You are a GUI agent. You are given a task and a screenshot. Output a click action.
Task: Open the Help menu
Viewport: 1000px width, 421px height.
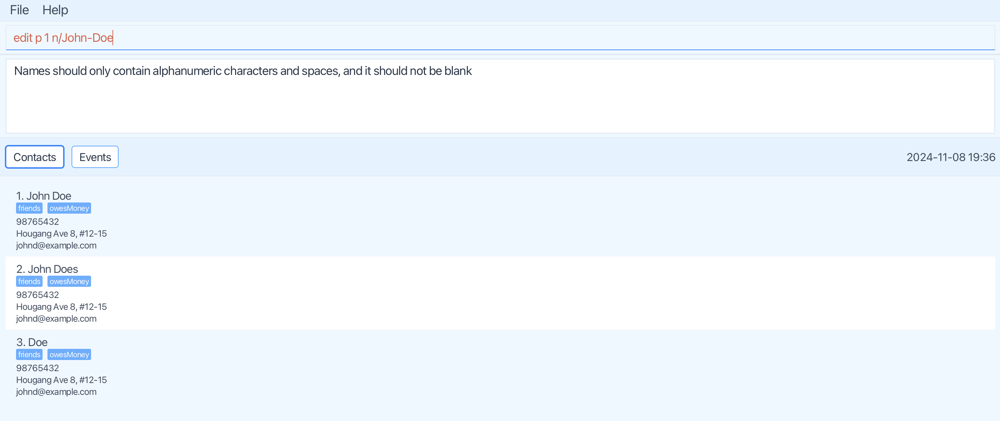click(55, 10)
